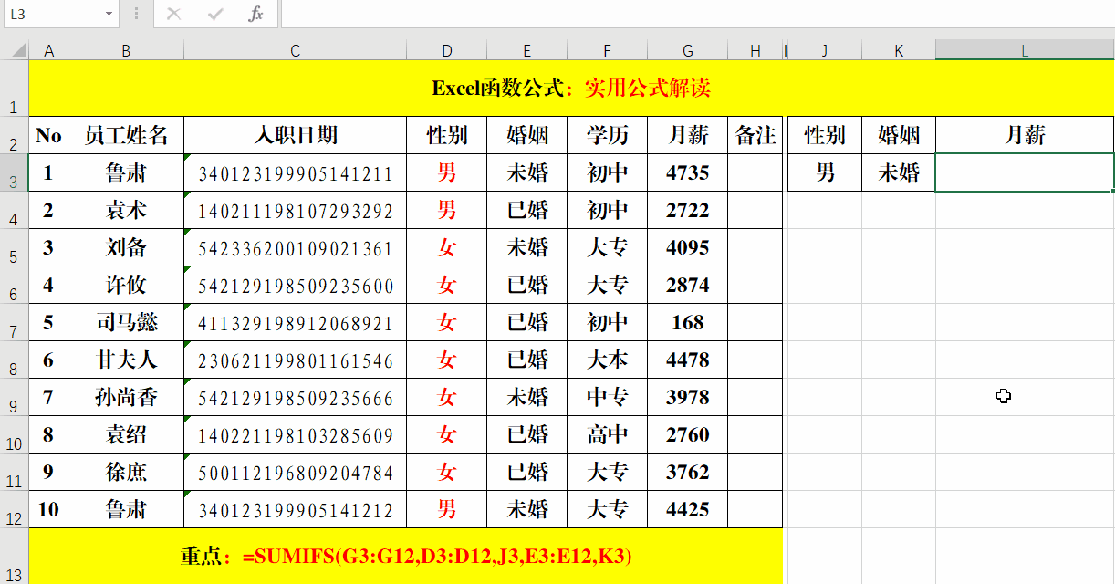Viewport: 1115px width, 584px height.
Task: Open the Insert Function fx dialog
Action: 256,14
